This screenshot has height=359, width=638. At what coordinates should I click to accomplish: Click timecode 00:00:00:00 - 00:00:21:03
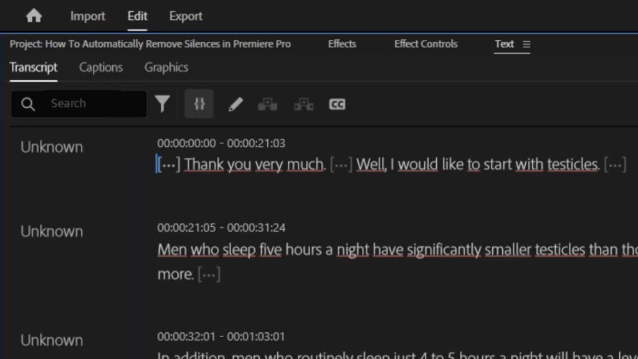tap(221, 143)
